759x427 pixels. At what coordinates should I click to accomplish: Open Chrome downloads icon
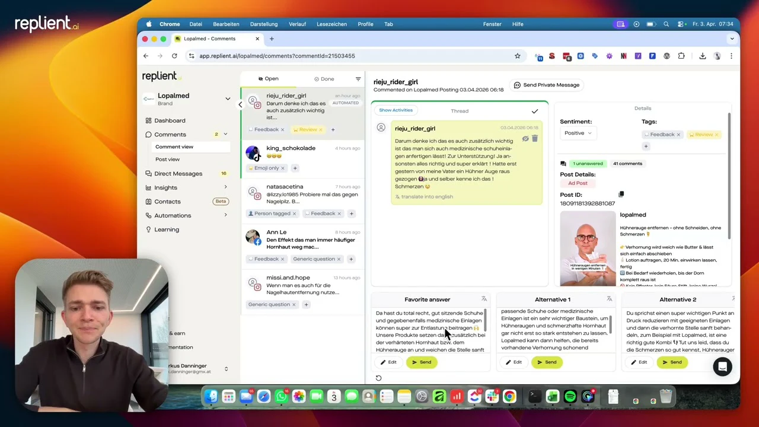(702, 56)
